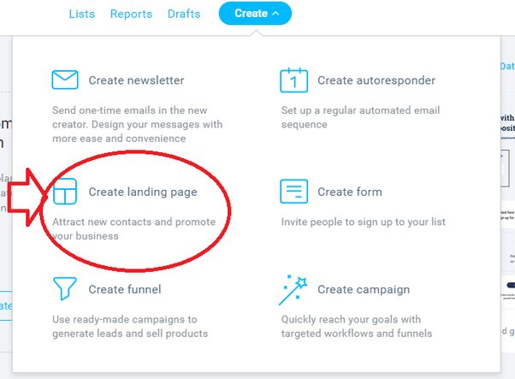Select Create newsletter option
515x379 pixels.
tap(136, 80)
